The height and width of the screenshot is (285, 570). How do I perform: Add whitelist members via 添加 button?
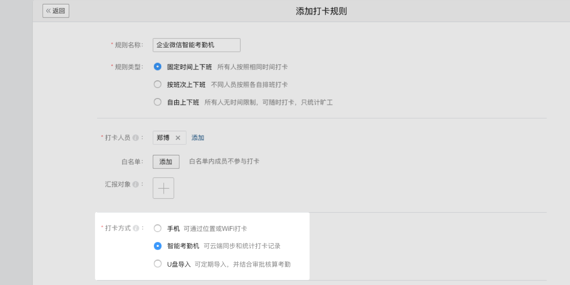coord(166,162)
